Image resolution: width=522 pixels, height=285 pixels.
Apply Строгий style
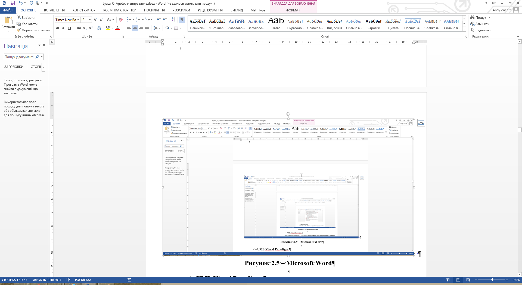point(374,24)
